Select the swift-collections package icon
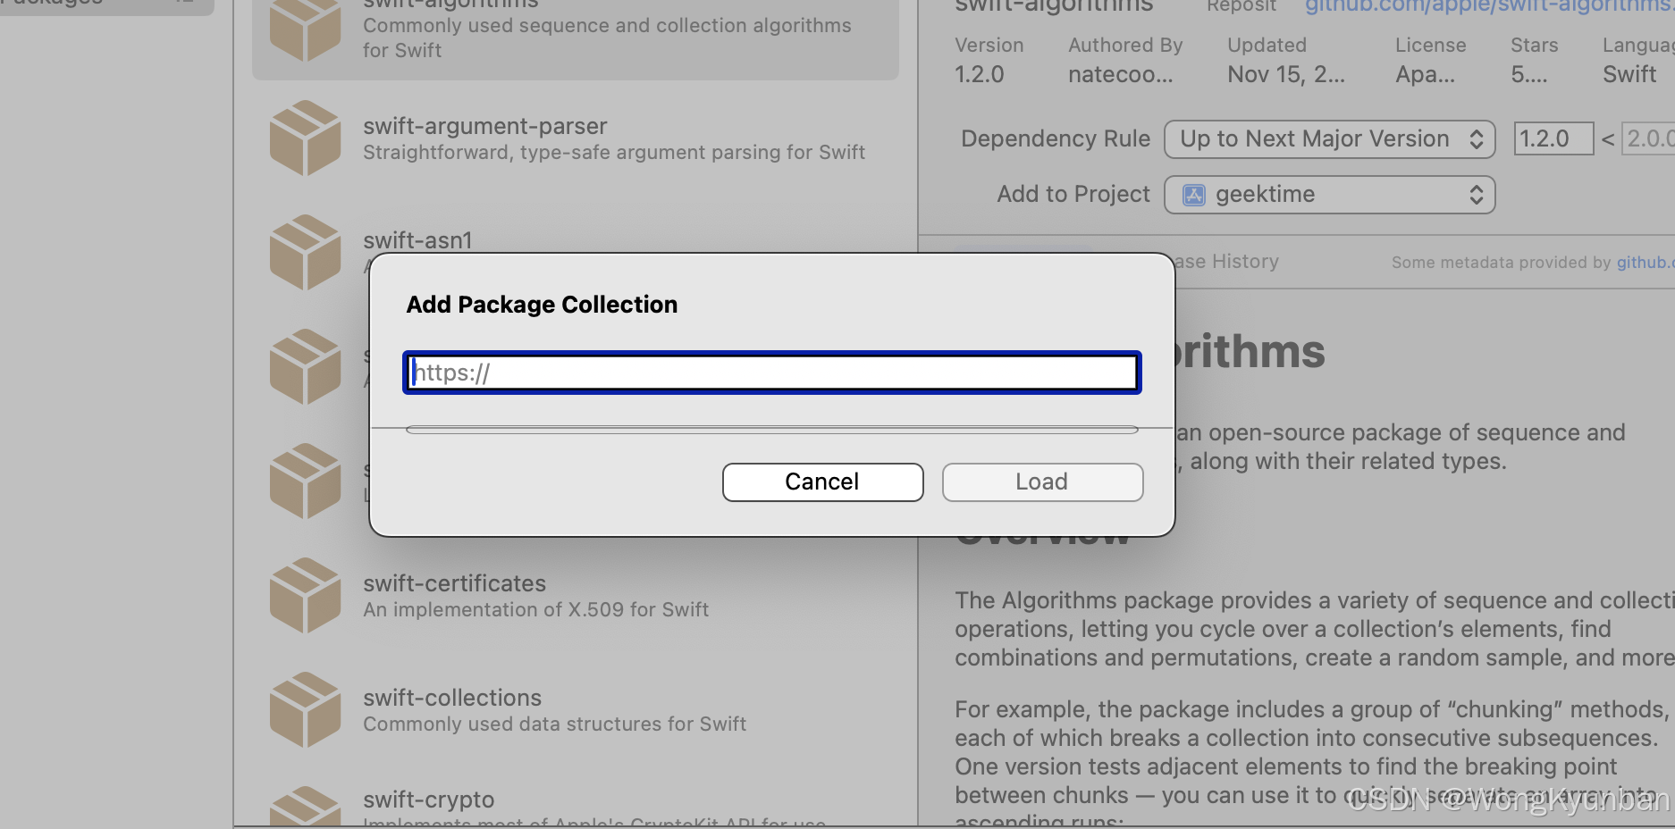 306,710
